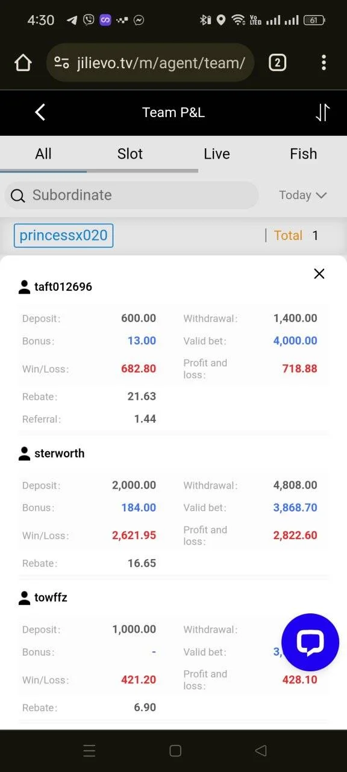Switch to the Live tab
This screenshot has width=347, height=772.
pyautogui.click(x=217, y=154)
